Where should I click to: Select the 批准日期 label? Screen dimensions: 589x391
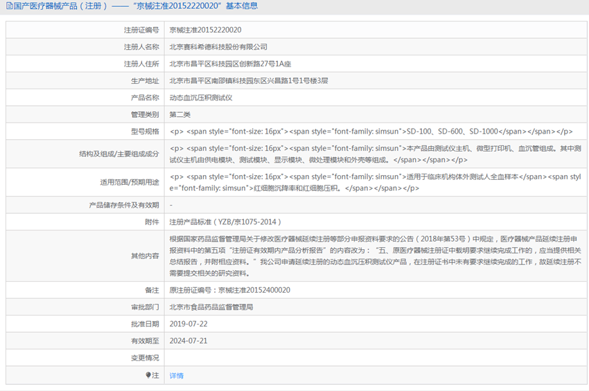pyautogui.click(x=145, y=324)
